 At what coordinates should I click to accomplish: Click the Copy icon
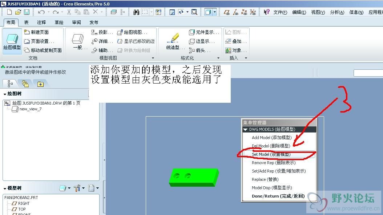coord(78,12)
